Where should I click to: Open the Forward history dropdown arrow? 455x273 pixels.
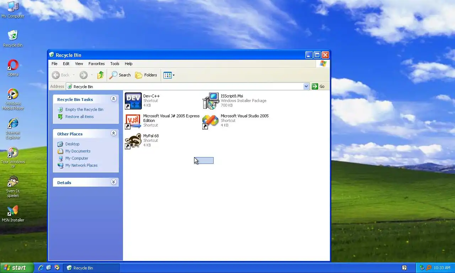tap(92, 75)
